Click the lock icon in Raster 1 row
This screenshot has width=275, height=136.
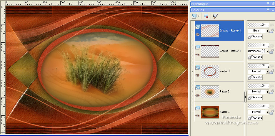272,112
